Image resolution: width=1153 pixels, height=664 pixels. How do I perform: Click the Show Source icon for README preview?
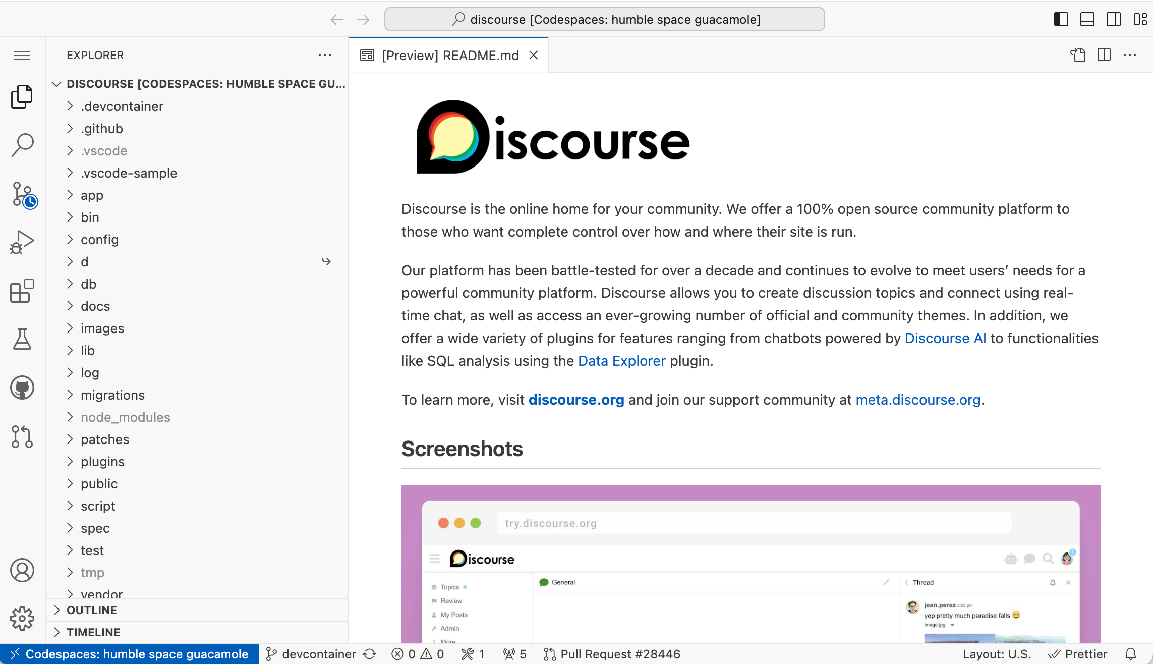tap(1078, 55)
